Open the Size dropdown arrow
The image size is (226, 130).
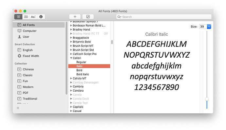(209, 27)
